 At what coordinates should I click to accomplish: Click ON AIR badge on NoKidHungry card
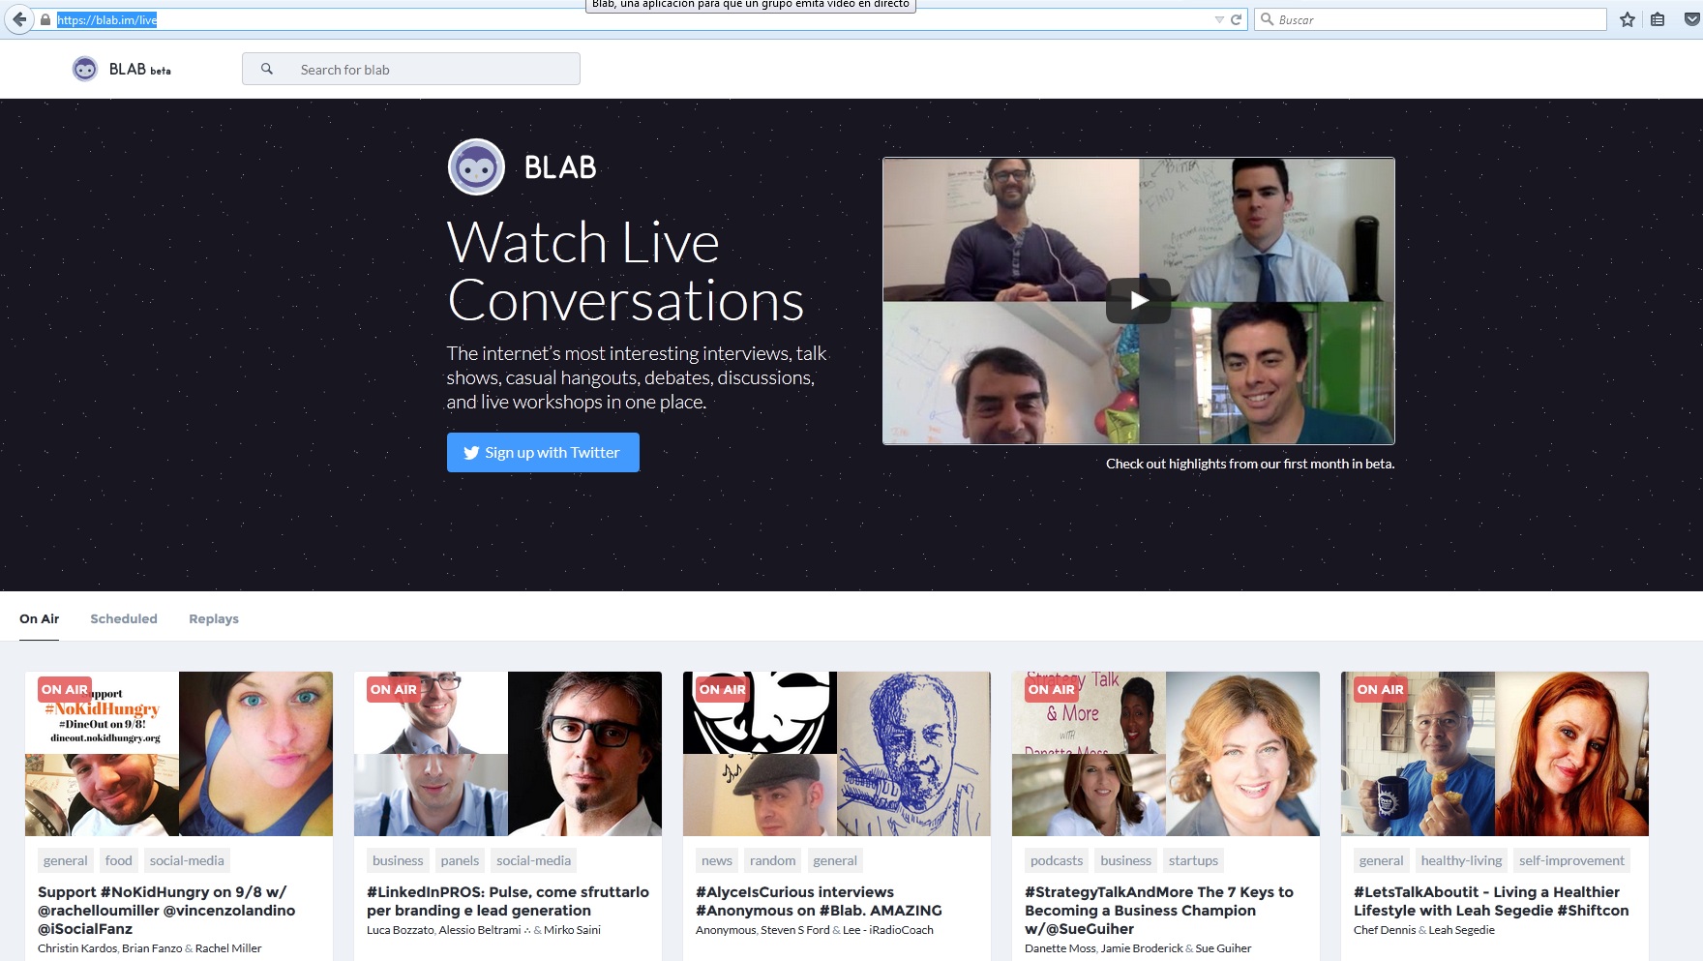click(64, 689)
